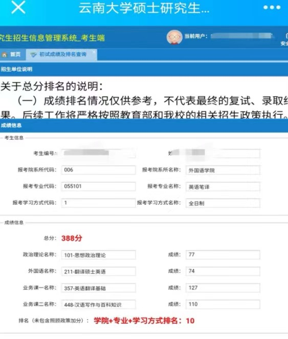The width and height of the screenshot is (288, 339).
Task: Select the 初试成绩及排名查询 tab
Action: pyautogui.click(x=61, y=54)
